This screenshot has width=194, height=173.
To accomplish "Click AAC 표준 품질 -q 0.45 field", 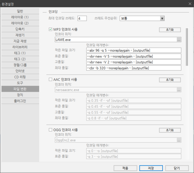I will pyautogui.click(x=134, y=106).
